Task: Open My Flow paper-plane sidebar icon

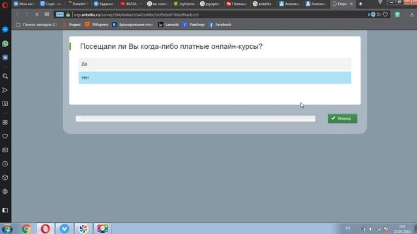Action: point(5,90)
